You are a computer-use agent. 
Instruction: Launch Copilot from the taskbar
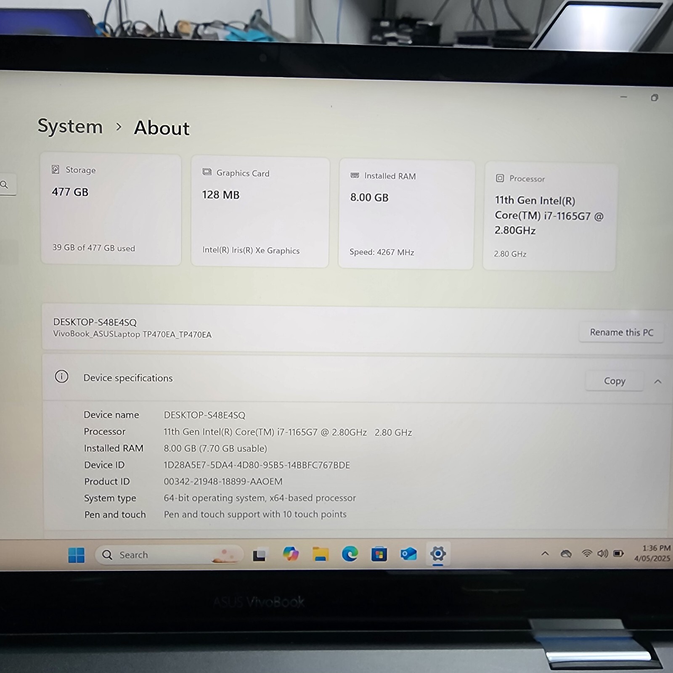(x=291, y=554)
